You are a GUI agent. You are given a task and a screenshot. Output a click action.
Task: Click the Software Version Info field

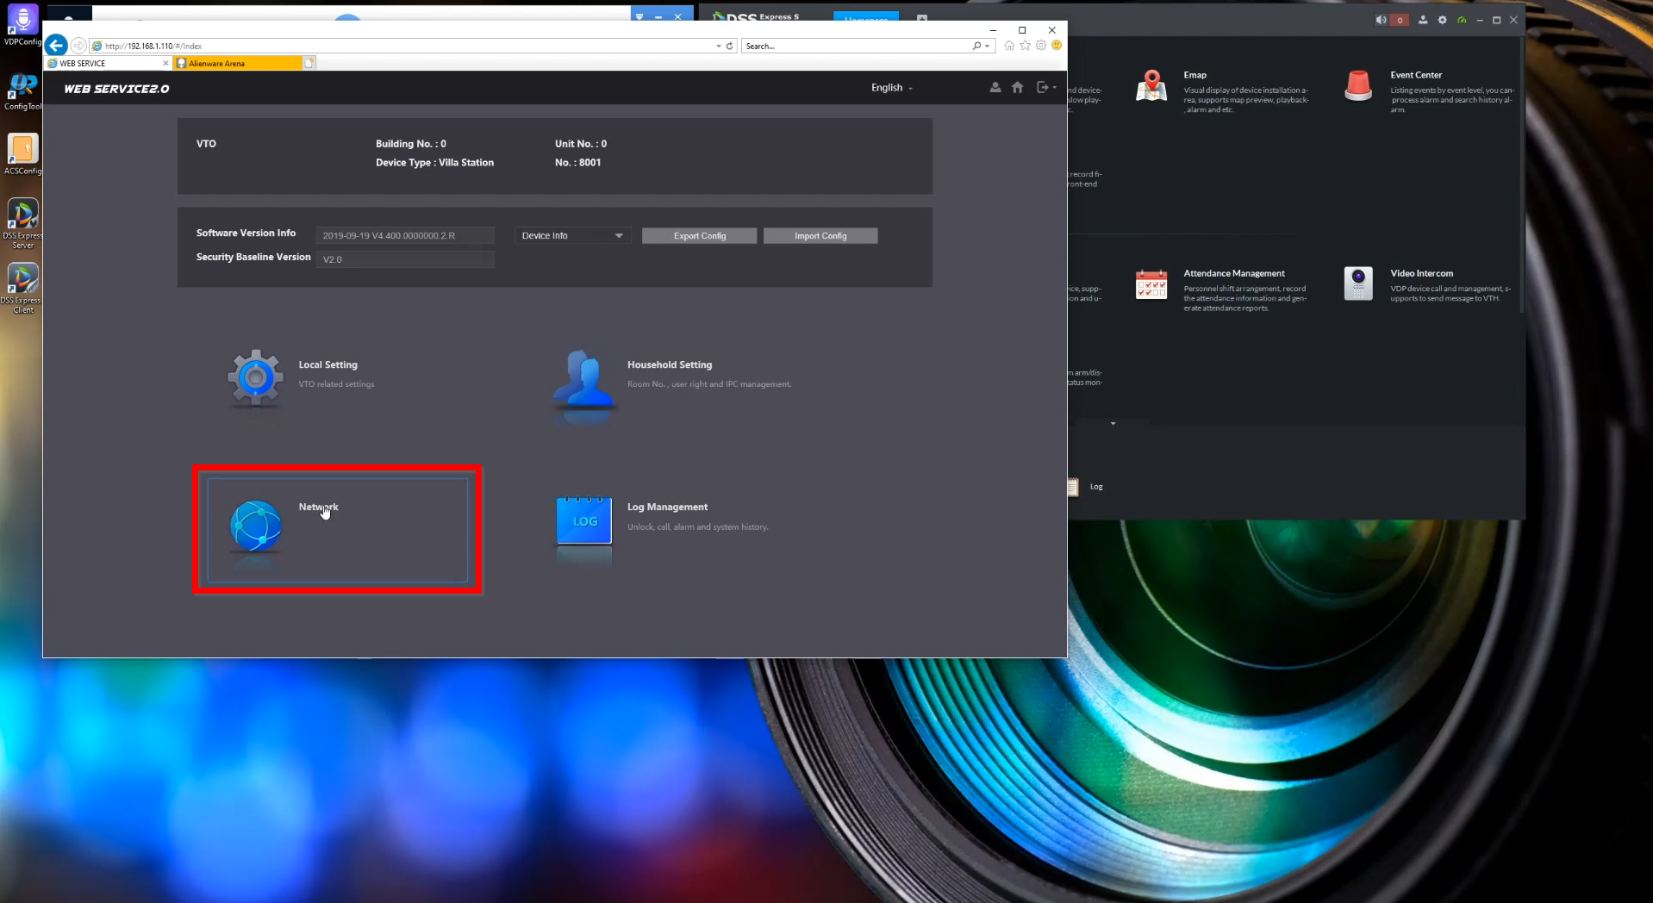(405, 235)
